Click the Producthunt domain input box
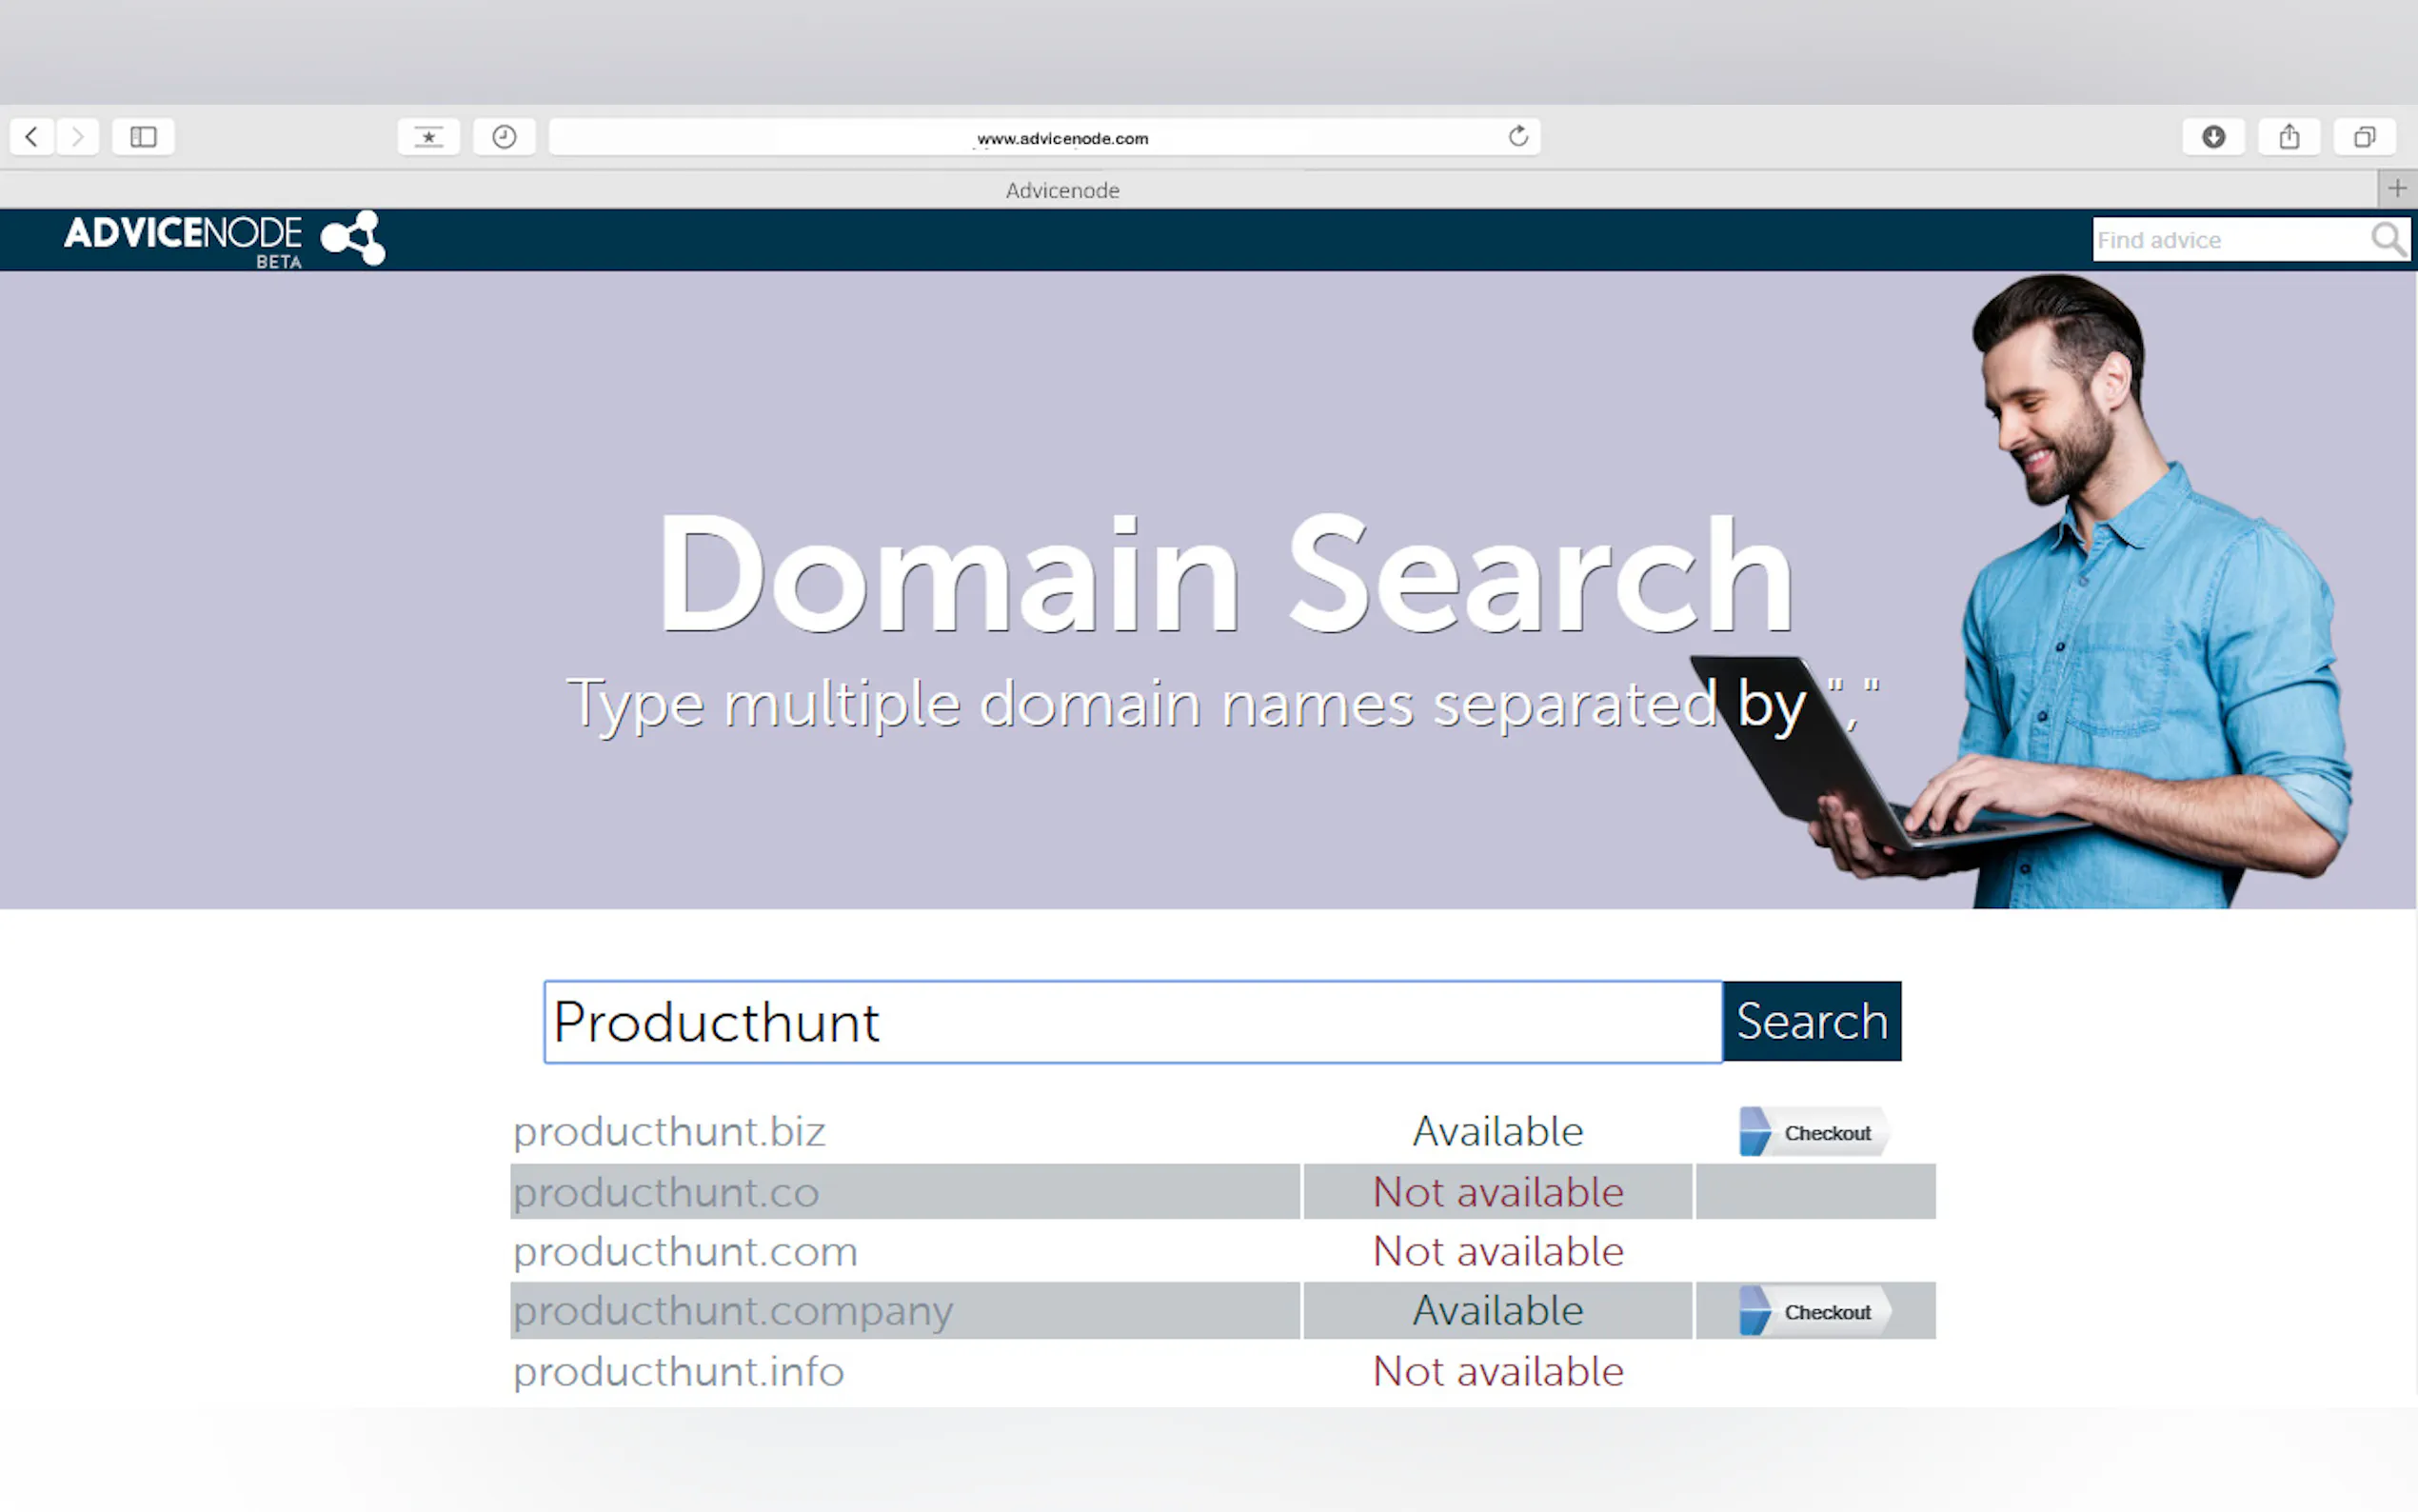Screen dimensions: 2418x1512 click(1132, 1022)
